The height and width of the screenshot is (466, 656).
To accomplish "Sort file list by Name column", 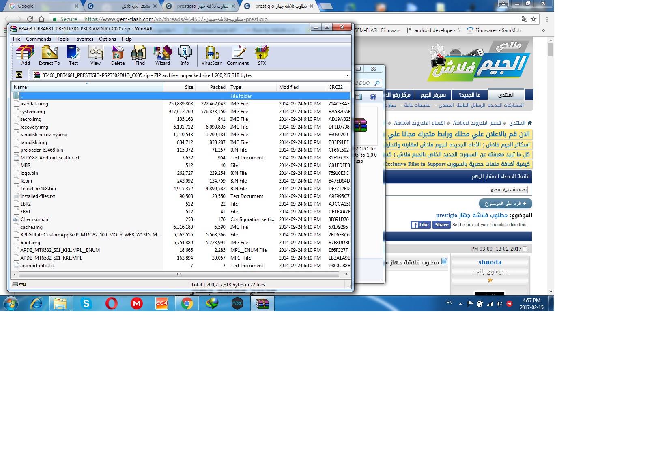I will [x=87, y=87].
